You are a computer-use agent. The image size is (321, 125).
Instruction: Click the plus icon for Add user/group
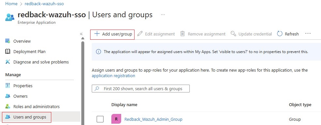97,34
